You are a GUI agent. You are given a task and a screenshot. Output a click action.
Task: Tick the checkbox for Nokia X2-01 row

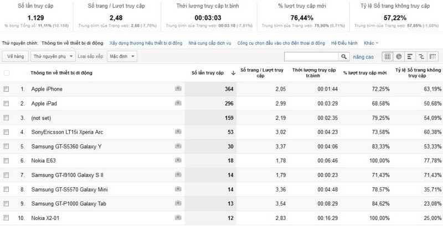click(6, 218)
